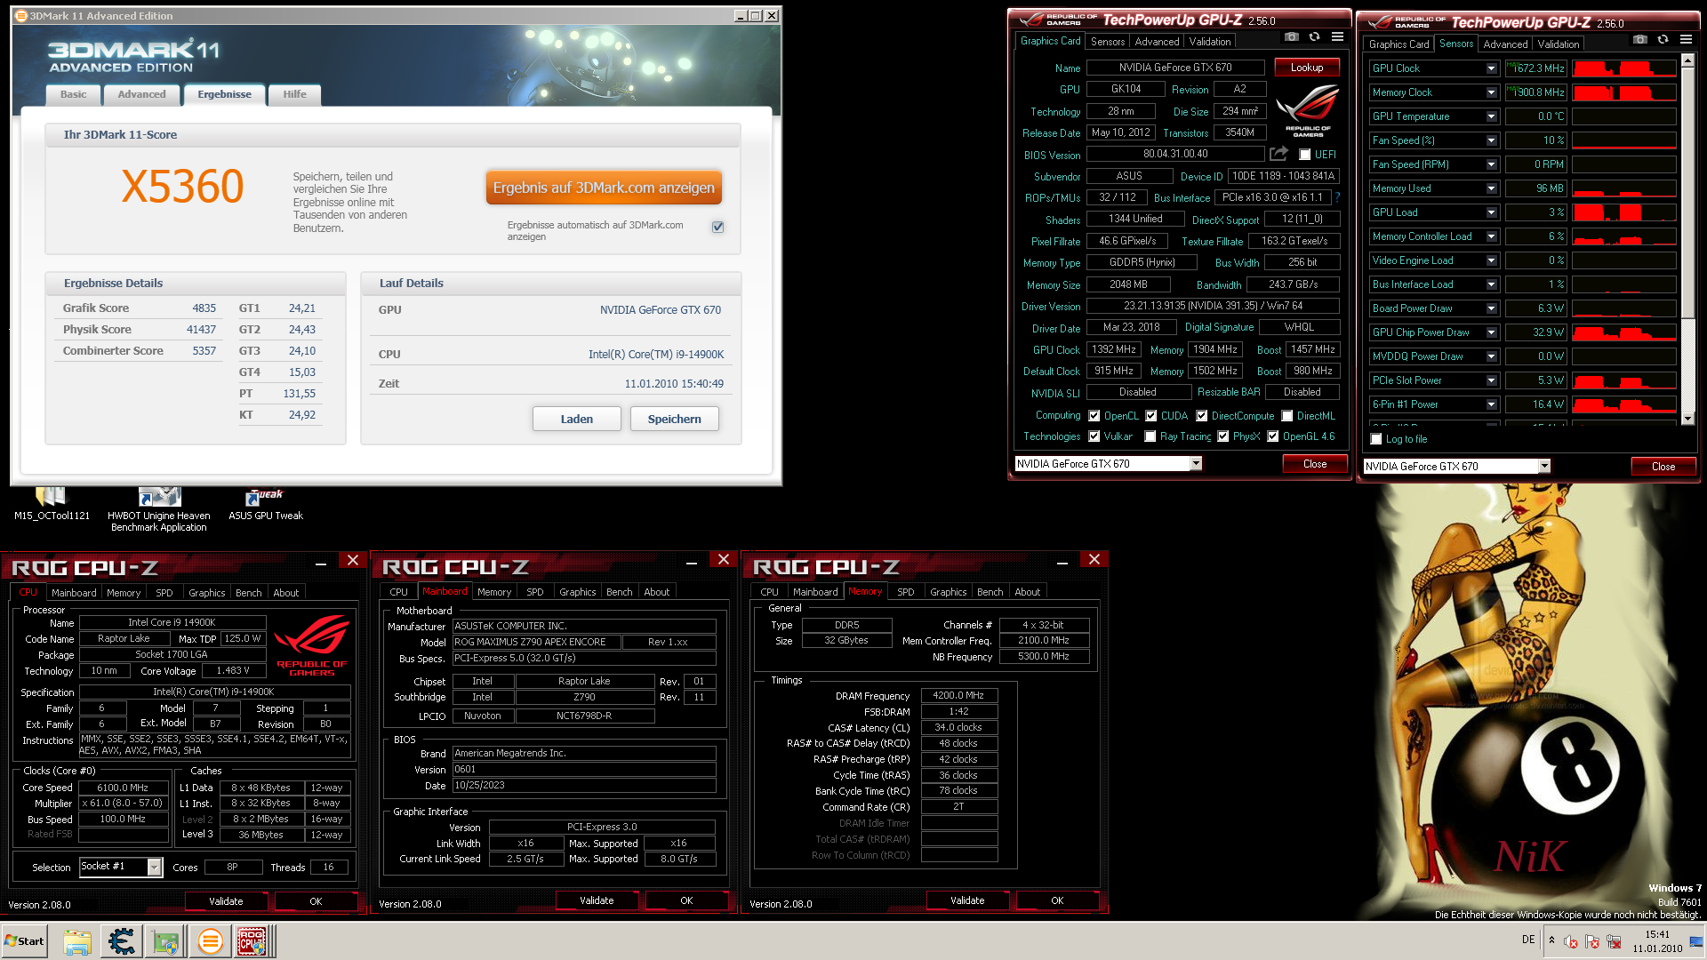Viewport: 1707px width, 960px height.
Task: Select the ASUS GPU Tweak desktop shortcut
Action: [x=265, y=504]
